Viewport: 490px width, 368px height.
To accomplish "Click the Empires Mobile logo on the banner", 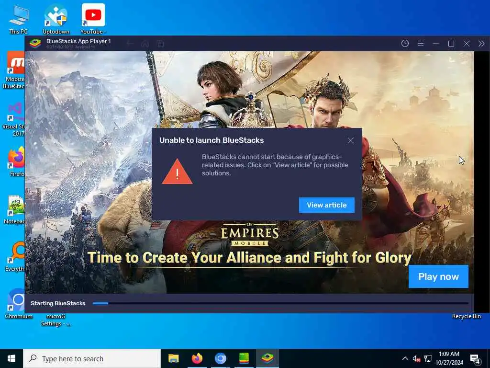I will click(x=250, y=234).
